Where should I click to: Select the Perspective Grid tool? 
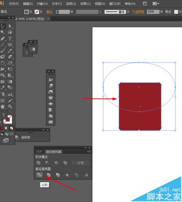(x=10, y=75)
